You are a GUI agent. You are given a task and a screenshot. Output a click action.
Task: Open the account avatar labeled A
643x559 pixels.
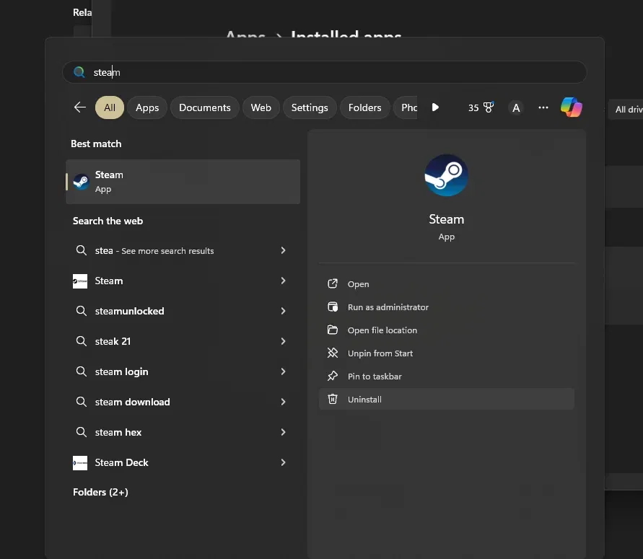click(x=515, y=107)
